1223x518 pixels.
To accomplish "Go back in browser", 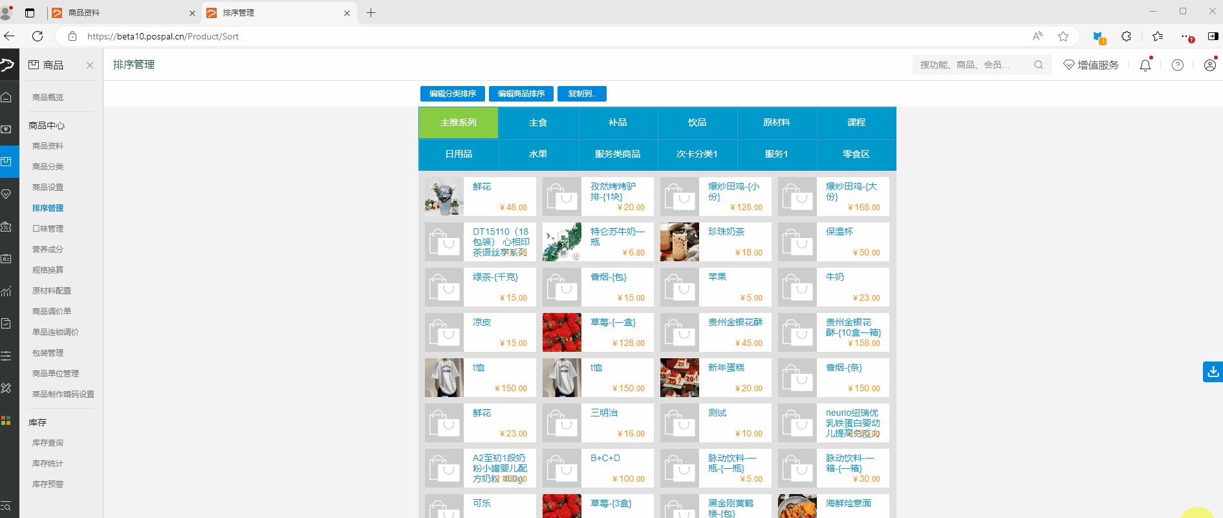I will point(9,36).
